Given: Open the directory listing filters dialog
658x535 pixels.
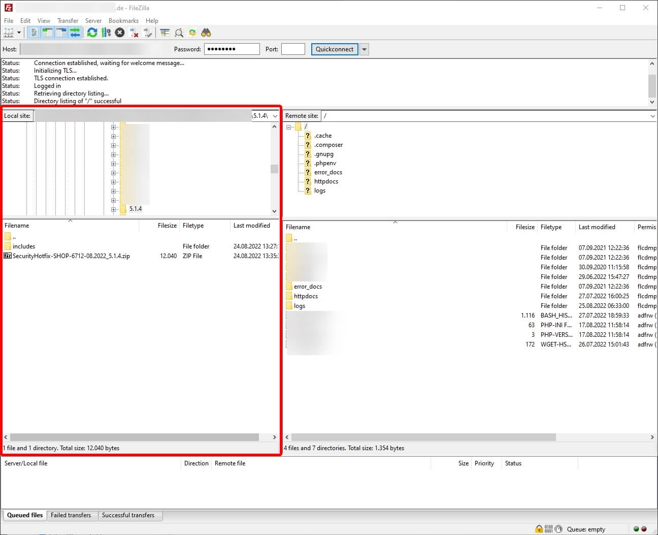Looking at the screenshot, I should (x=165, y=33).
